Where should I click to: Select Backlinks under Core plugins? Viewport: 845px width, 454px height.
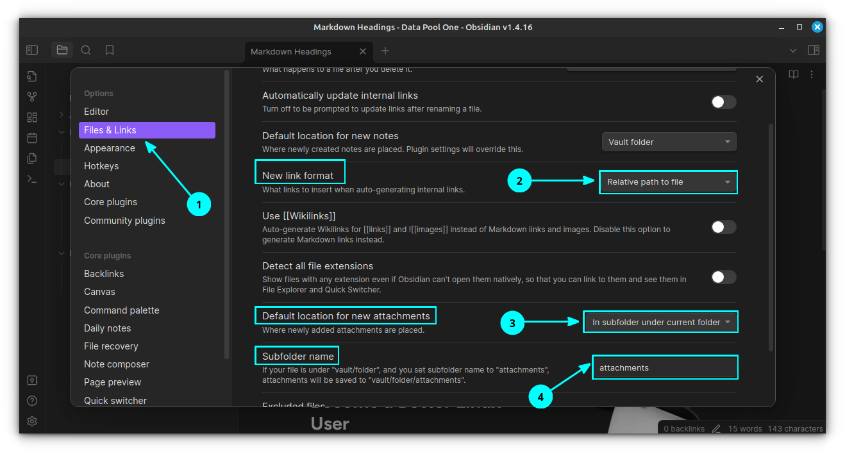tap(104, 273)
